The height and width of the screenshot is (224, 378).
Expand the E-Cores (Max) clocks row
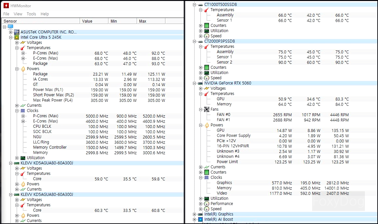click(23, 121)
